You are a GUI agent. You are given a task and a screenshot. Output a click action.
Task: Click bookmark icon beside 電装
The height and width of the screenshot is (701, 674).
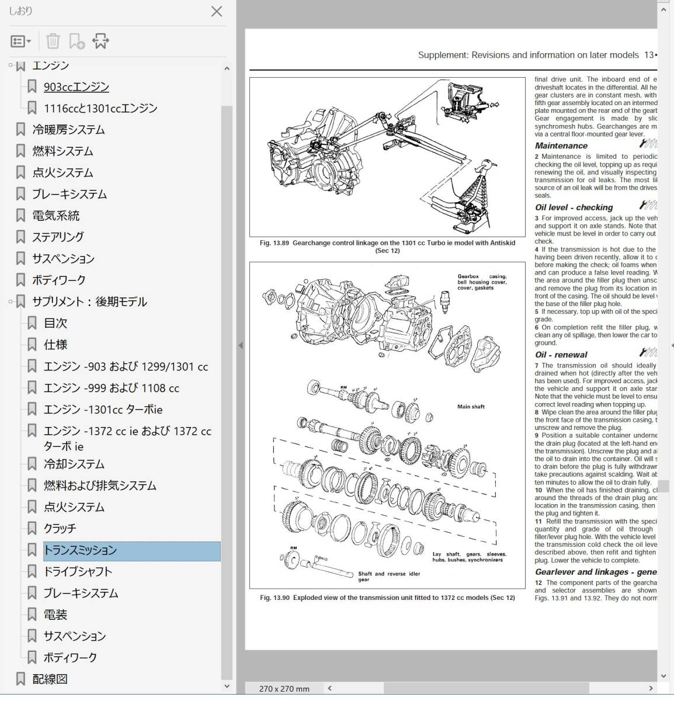tap(32, 615)
